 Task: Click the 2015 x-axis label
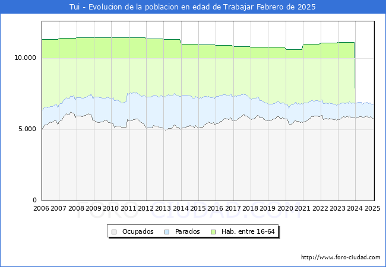tap(198, 208)
